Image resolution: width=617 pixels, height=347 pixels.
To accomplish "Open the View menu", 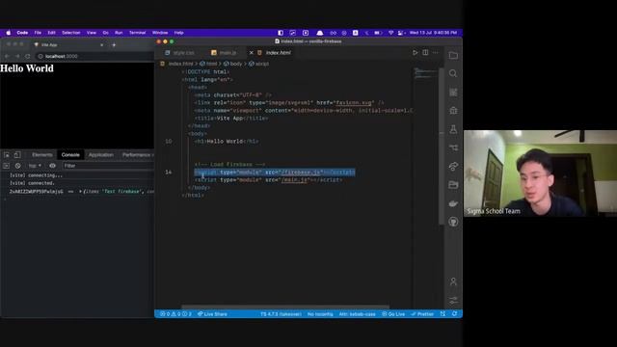I will (x=92, y=33).
